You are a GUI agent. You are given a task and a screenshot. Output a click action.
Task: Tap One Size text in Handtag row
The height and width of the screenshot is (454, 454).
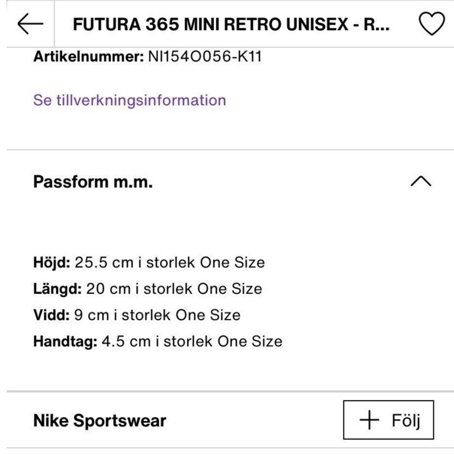click(250, 342)
